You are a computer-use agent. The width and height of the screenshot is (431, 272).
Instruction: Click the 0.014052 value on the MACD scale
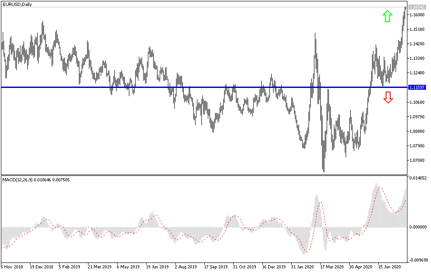(417, 179)
